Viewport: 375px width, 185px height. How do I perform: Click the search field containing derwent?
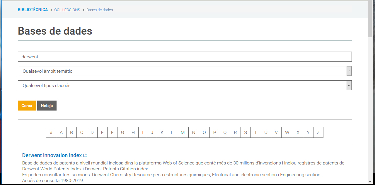185,57
